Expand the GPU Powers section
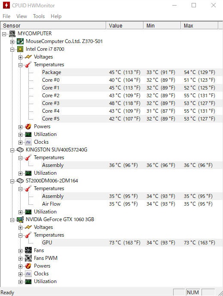 pyautogui.click(x=20, y=266)
